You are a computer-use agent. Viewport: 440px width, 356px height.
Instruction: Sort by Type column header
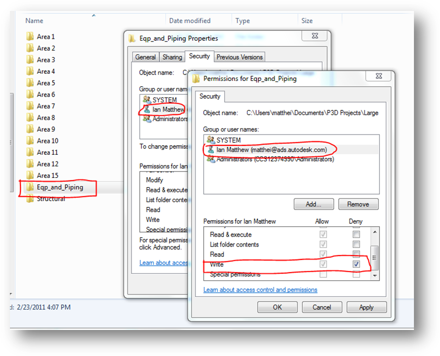(242, 20)
